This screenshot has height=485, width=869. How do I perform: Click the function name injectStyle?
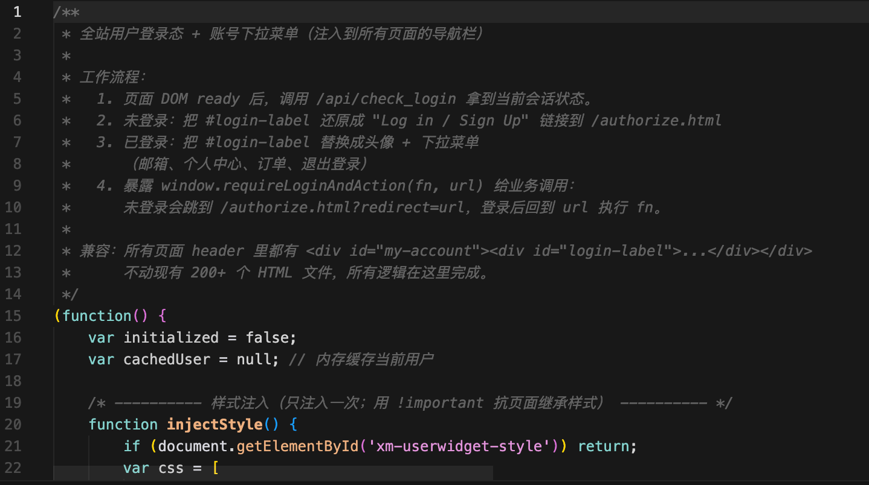click(215, 425)
